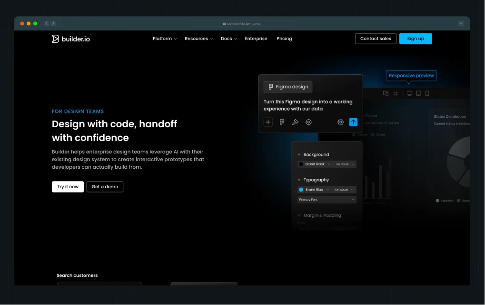The image size is (485, 305).
Task: Select the target crosshair icon
Action: pos(309,122)
